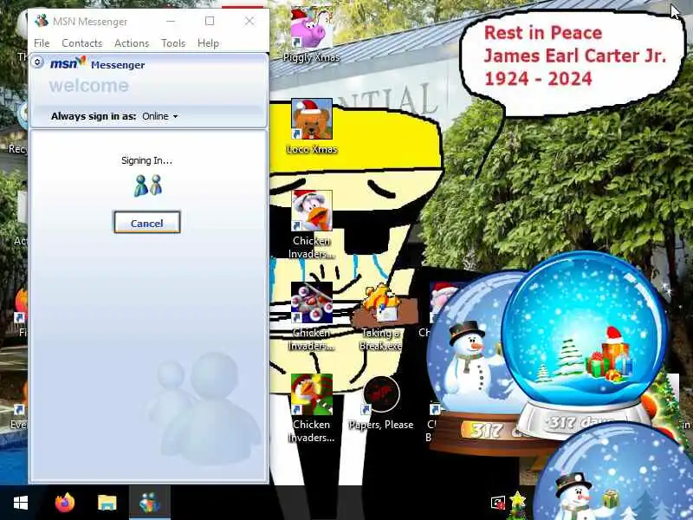Minimize the MSN Messenger window
Image resolution: width=693 pixels, height=520 pixels.
[171, 21]
